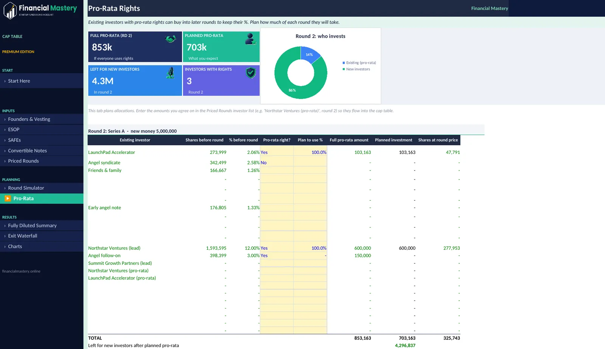
Task: Click the 'Full pro-rata amount' column header
Action: (x=349, y=140)
